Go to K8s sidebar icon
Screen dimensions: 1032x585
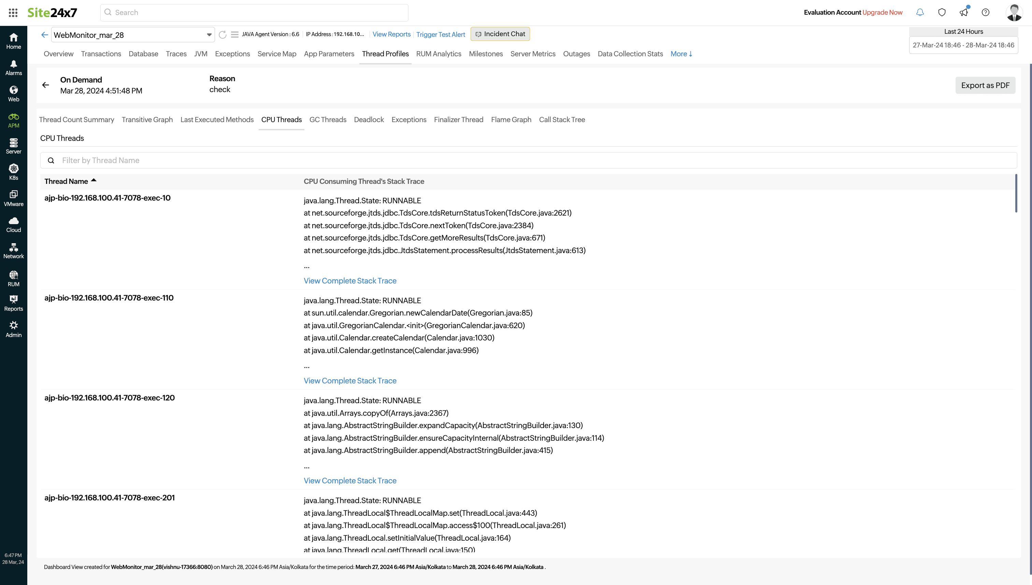click(x=13, y=172)
